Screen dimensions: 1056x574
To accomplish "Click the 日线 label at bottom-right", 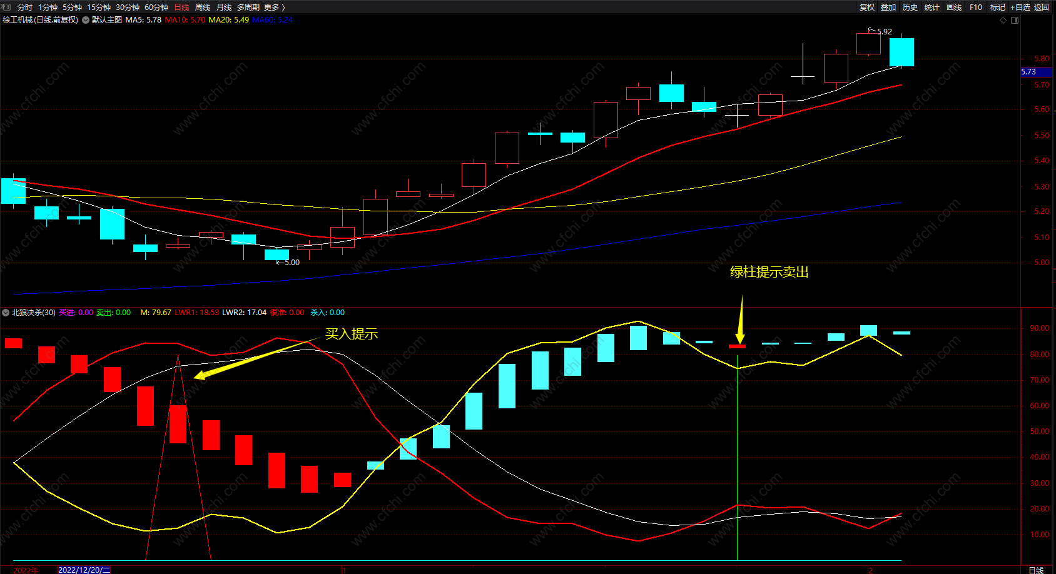I will pyautogui.click(x=1036, y=570).
